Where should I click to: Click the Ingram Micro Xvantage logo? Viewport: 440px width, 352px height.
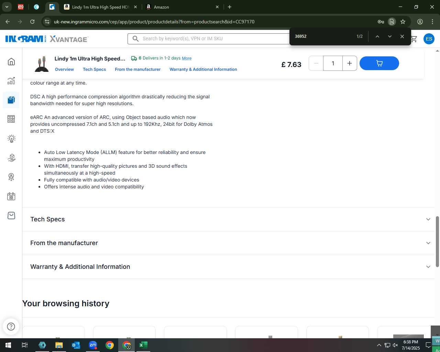[47, 39]
